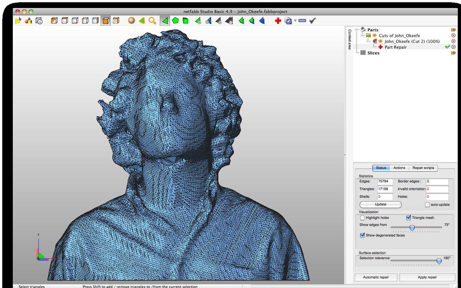Viewport: 461px width, 288px height.
Task: Toggle visibility eye for John_Okeefe (Cut 2)
Action: 380,41
